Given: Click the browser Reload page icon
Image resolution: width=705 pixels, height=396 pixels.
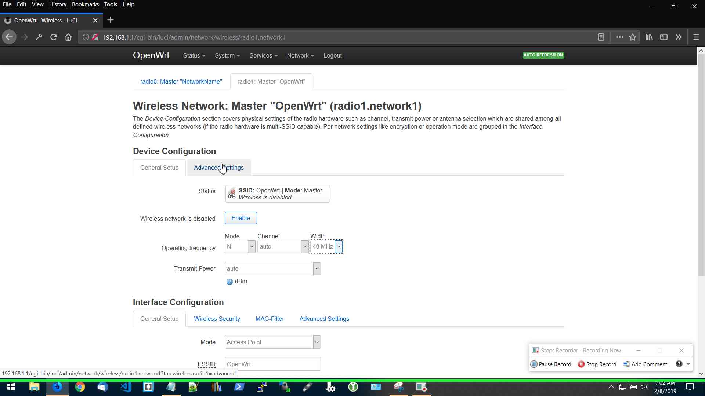Looking at the screenshot, I should 54,37.
